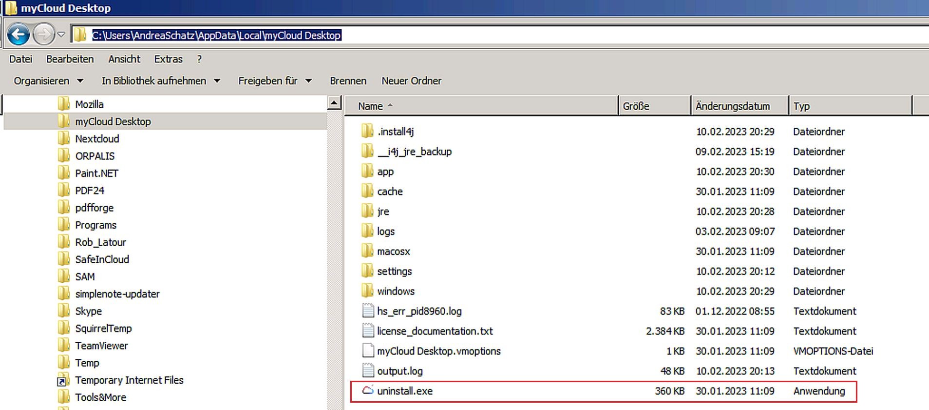Select the windows folder icon
The image size is (929, 410).
pos(368,291)
